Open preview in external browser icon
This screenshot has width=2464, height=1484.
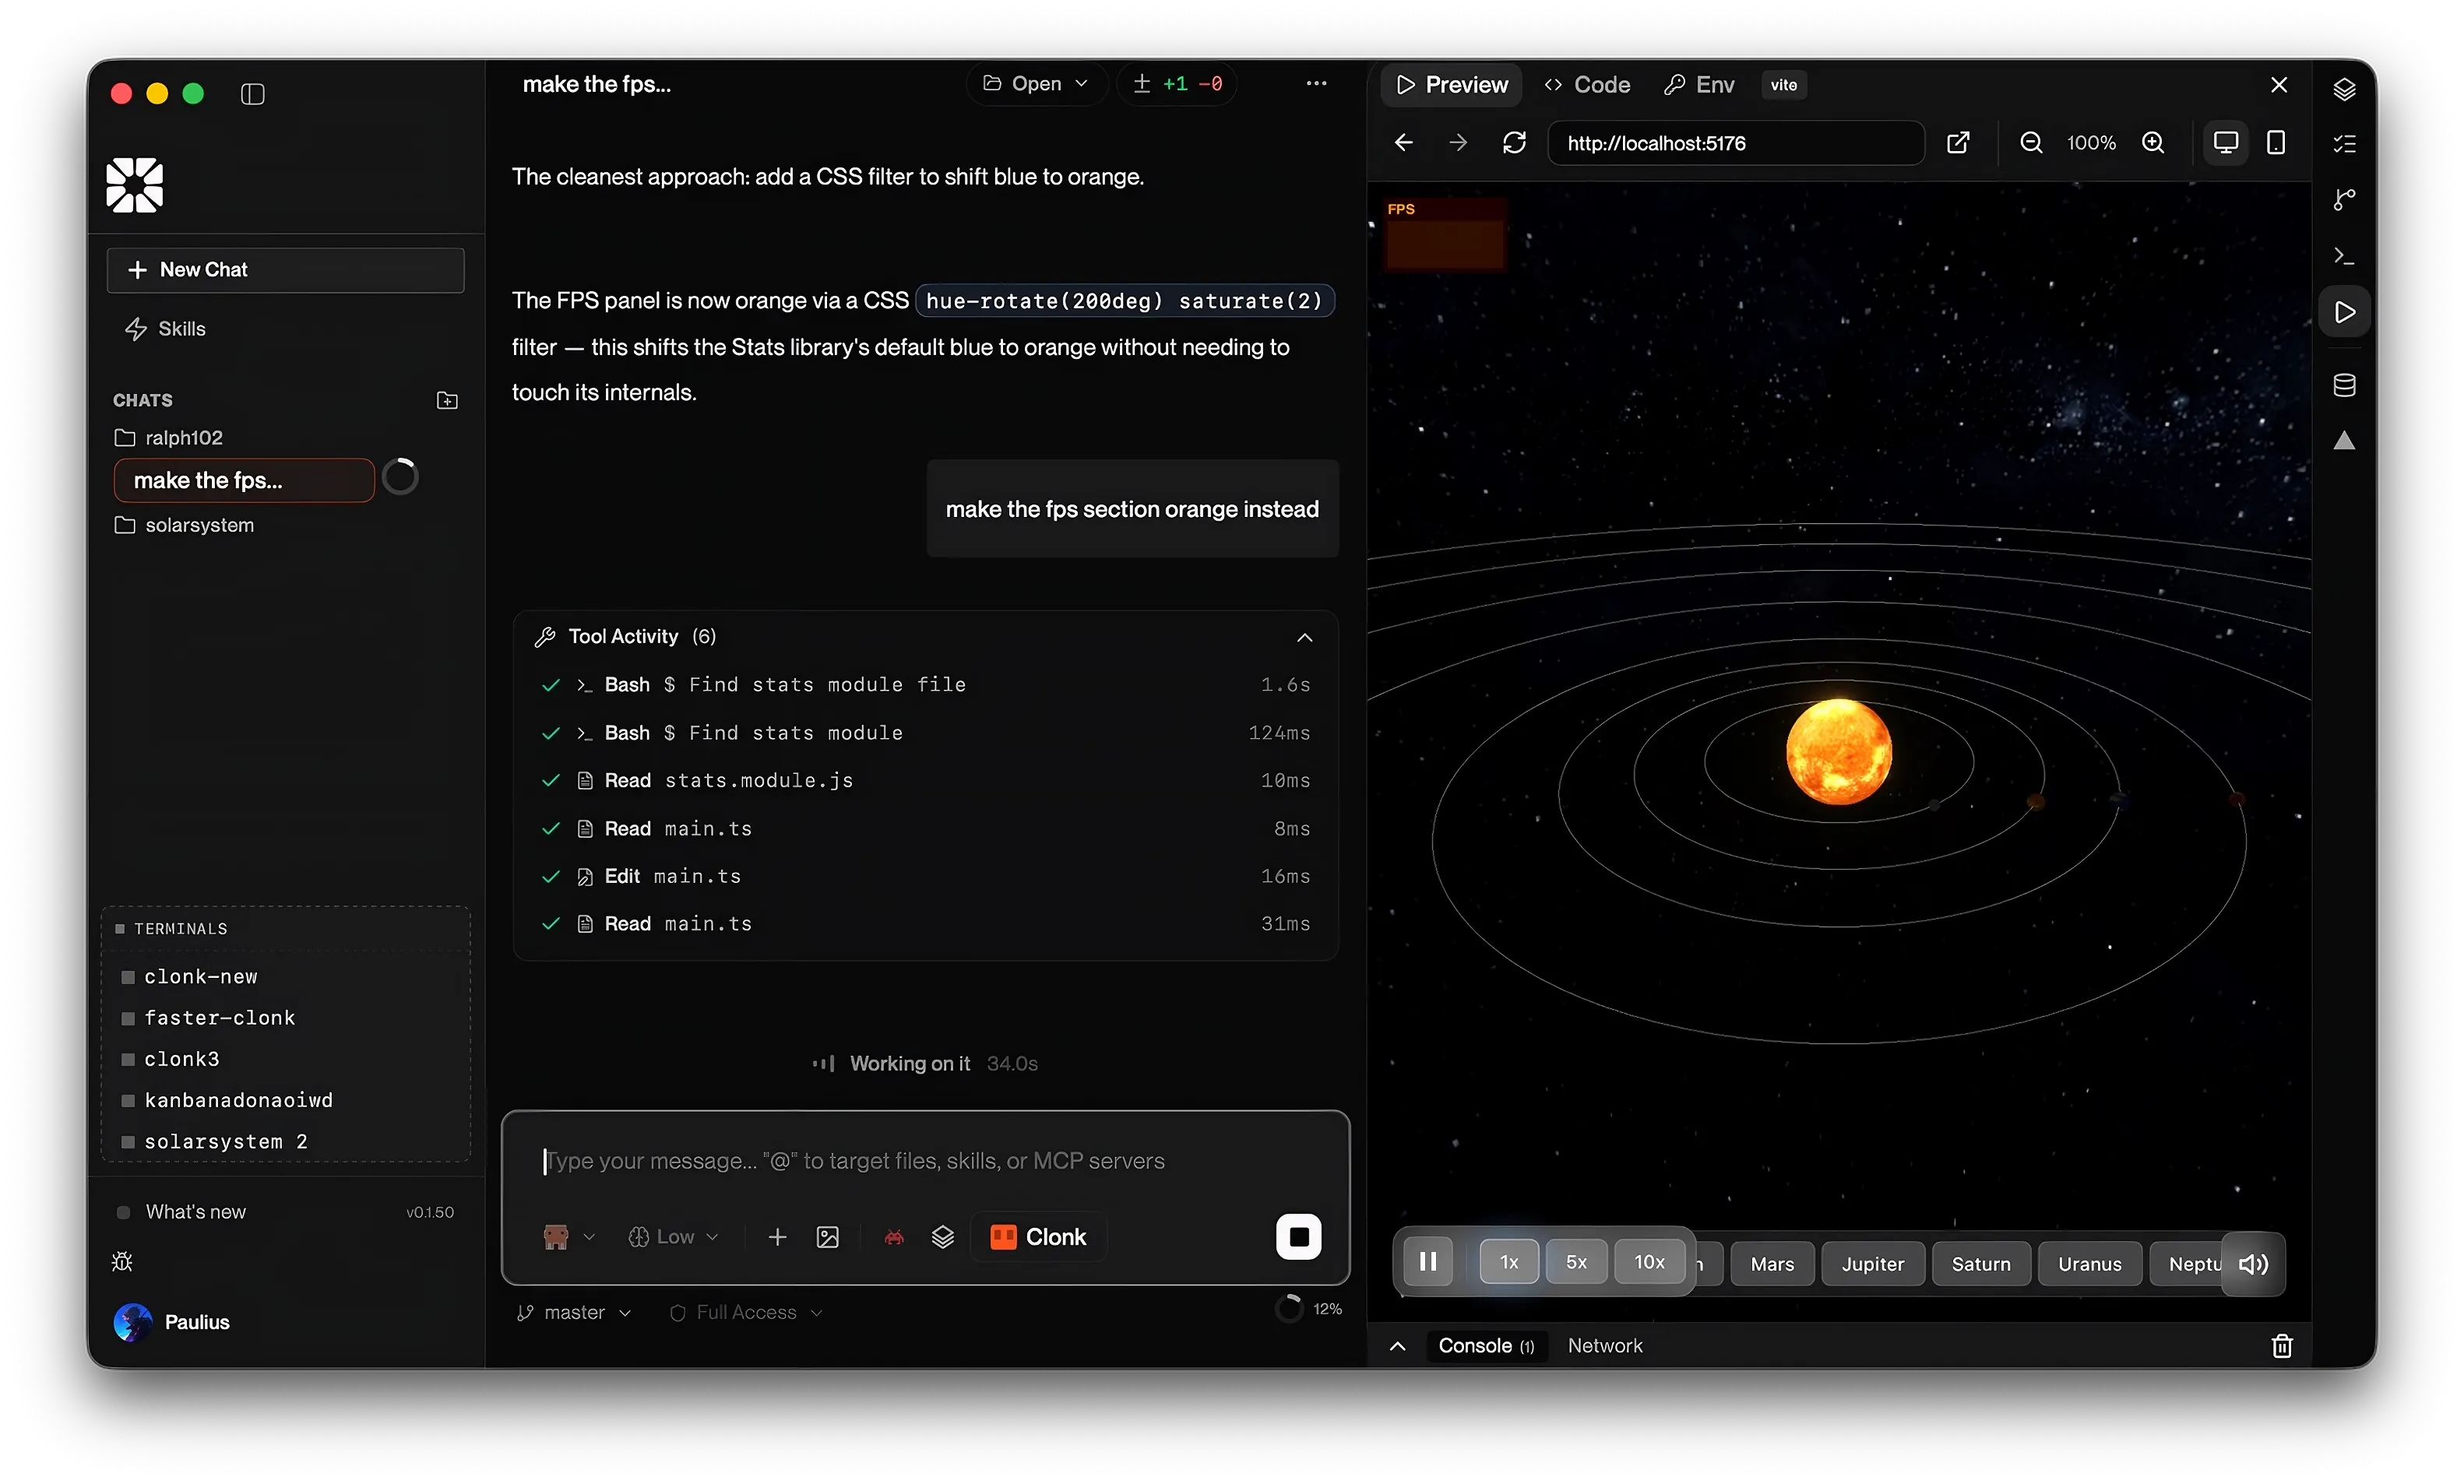(1958, 143)
